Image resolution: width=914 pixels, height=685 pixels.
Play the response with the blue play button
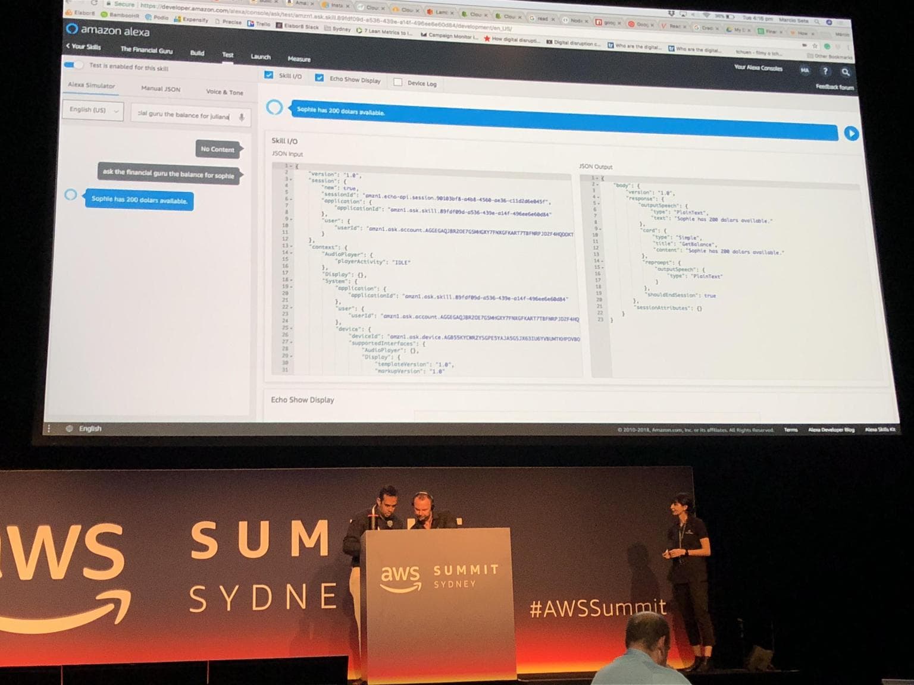[x=851, y=133]
